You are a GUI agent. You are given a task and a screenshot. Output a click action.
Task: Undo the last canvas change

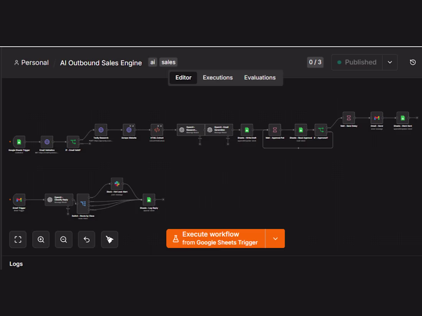(86, 239)
